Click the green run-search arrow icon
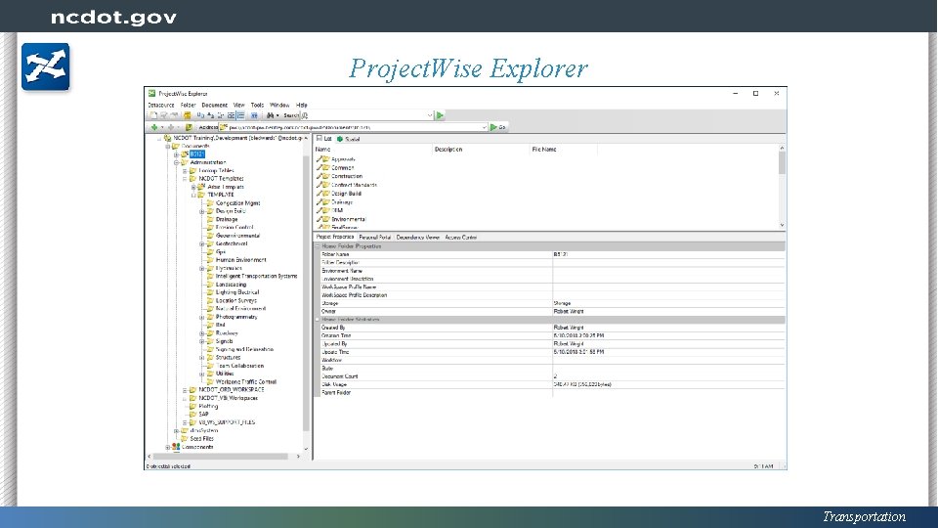Image resolution: width=938 pixels, height=528 pixels. (x=440, y=115)
